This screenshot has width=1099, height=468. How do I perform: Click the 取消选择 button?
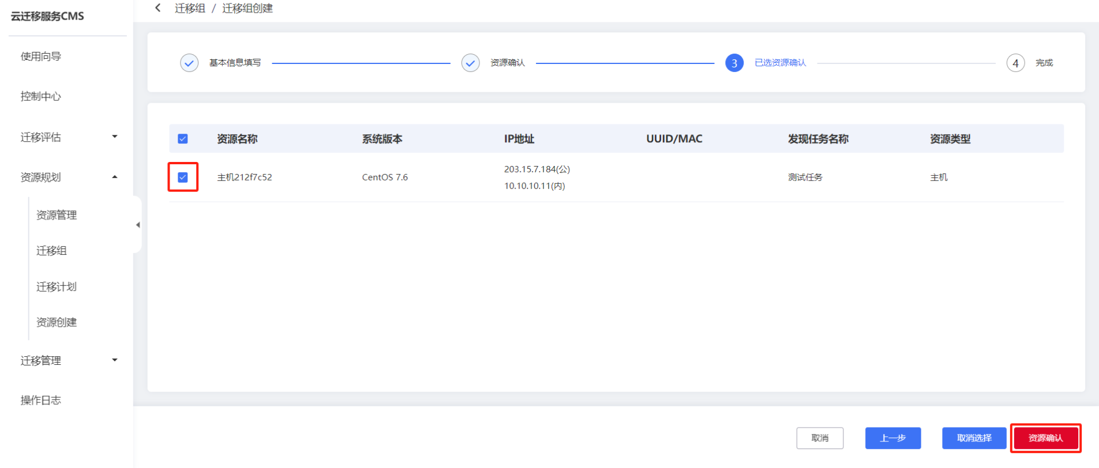click(974, 438)
